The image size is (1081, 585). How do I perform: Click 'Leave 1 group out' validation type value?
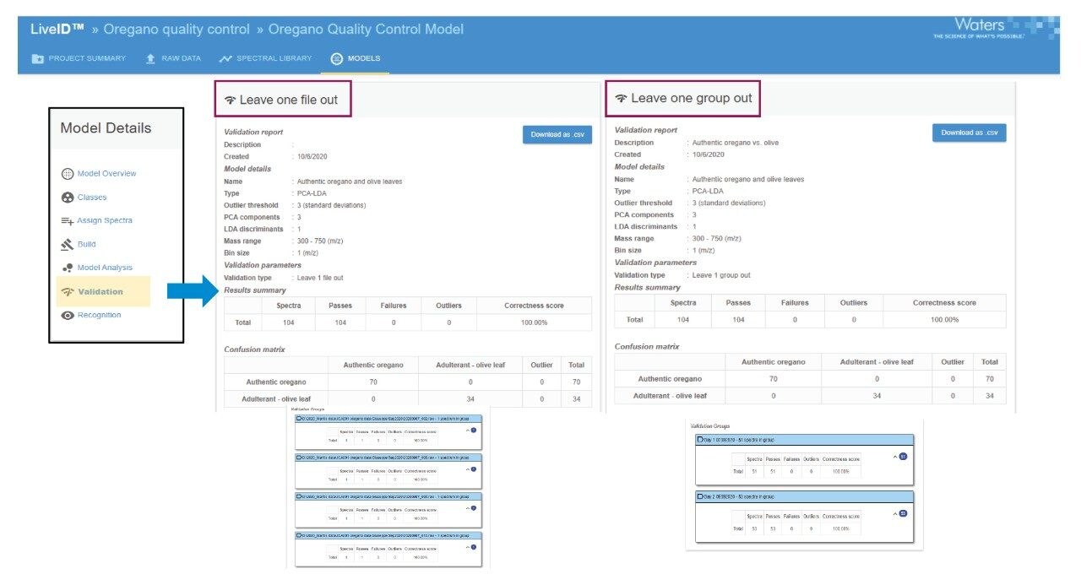pyautogui.click(x=720, y=275)
